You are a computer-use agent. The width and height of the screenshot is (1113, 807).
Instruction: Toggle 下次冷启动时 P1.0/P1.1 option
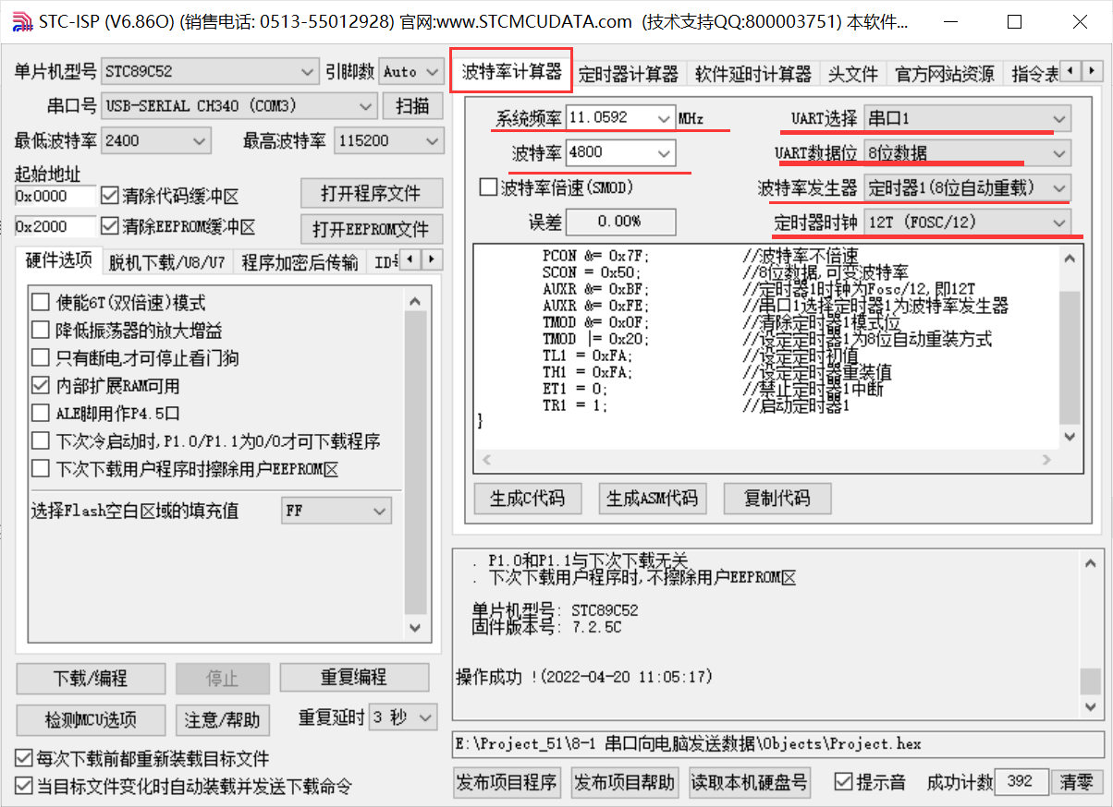(x=41, y=440)
